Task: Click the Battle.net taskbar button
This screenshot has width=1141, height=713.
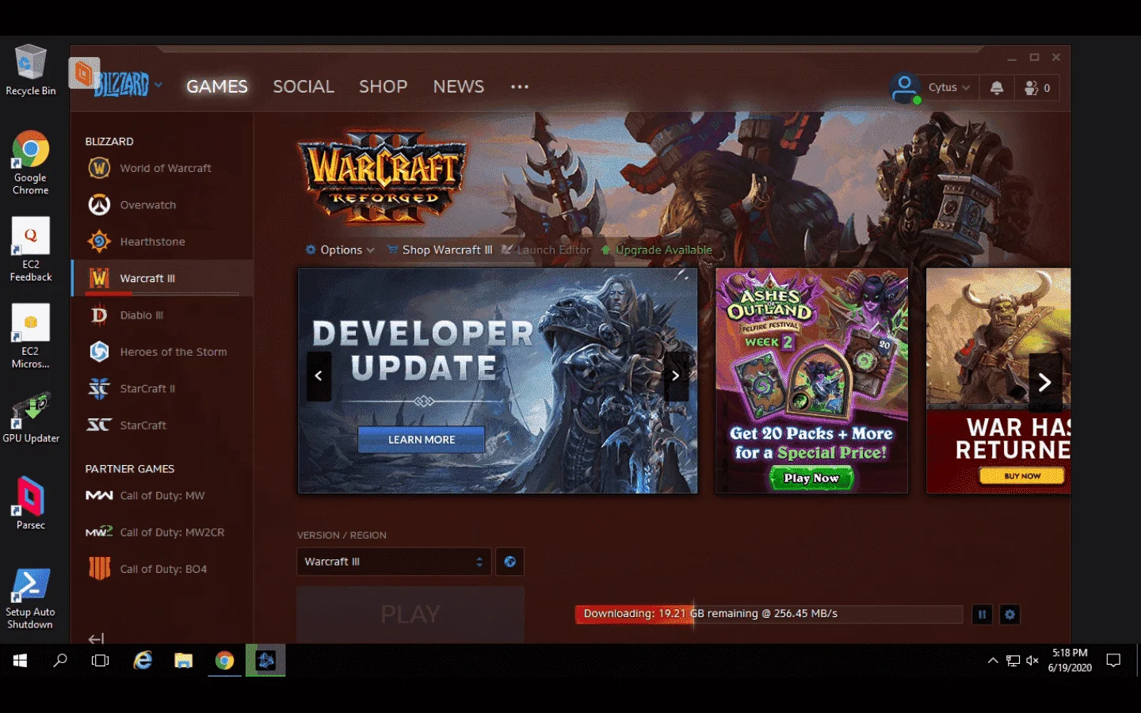Action: pyautogui.click(x=265, y=660)
